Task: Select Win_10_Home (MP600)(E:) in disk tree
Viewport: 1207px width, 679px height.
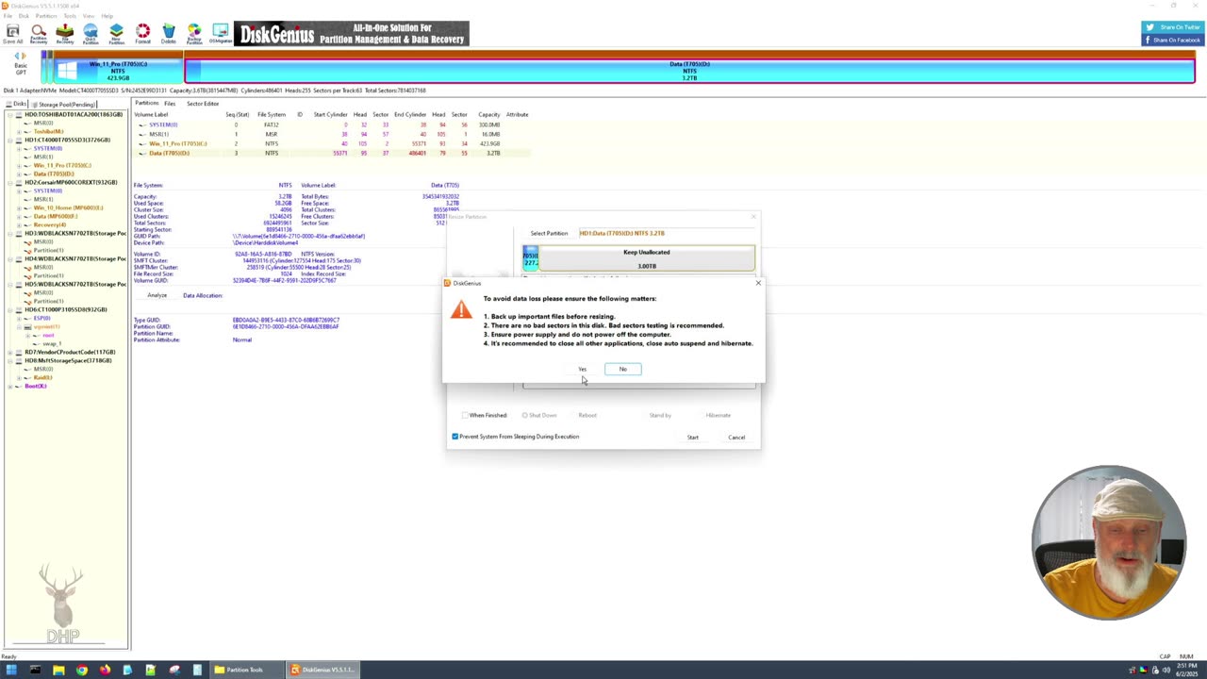Action: pyautogui.click(x=69, y=207)
